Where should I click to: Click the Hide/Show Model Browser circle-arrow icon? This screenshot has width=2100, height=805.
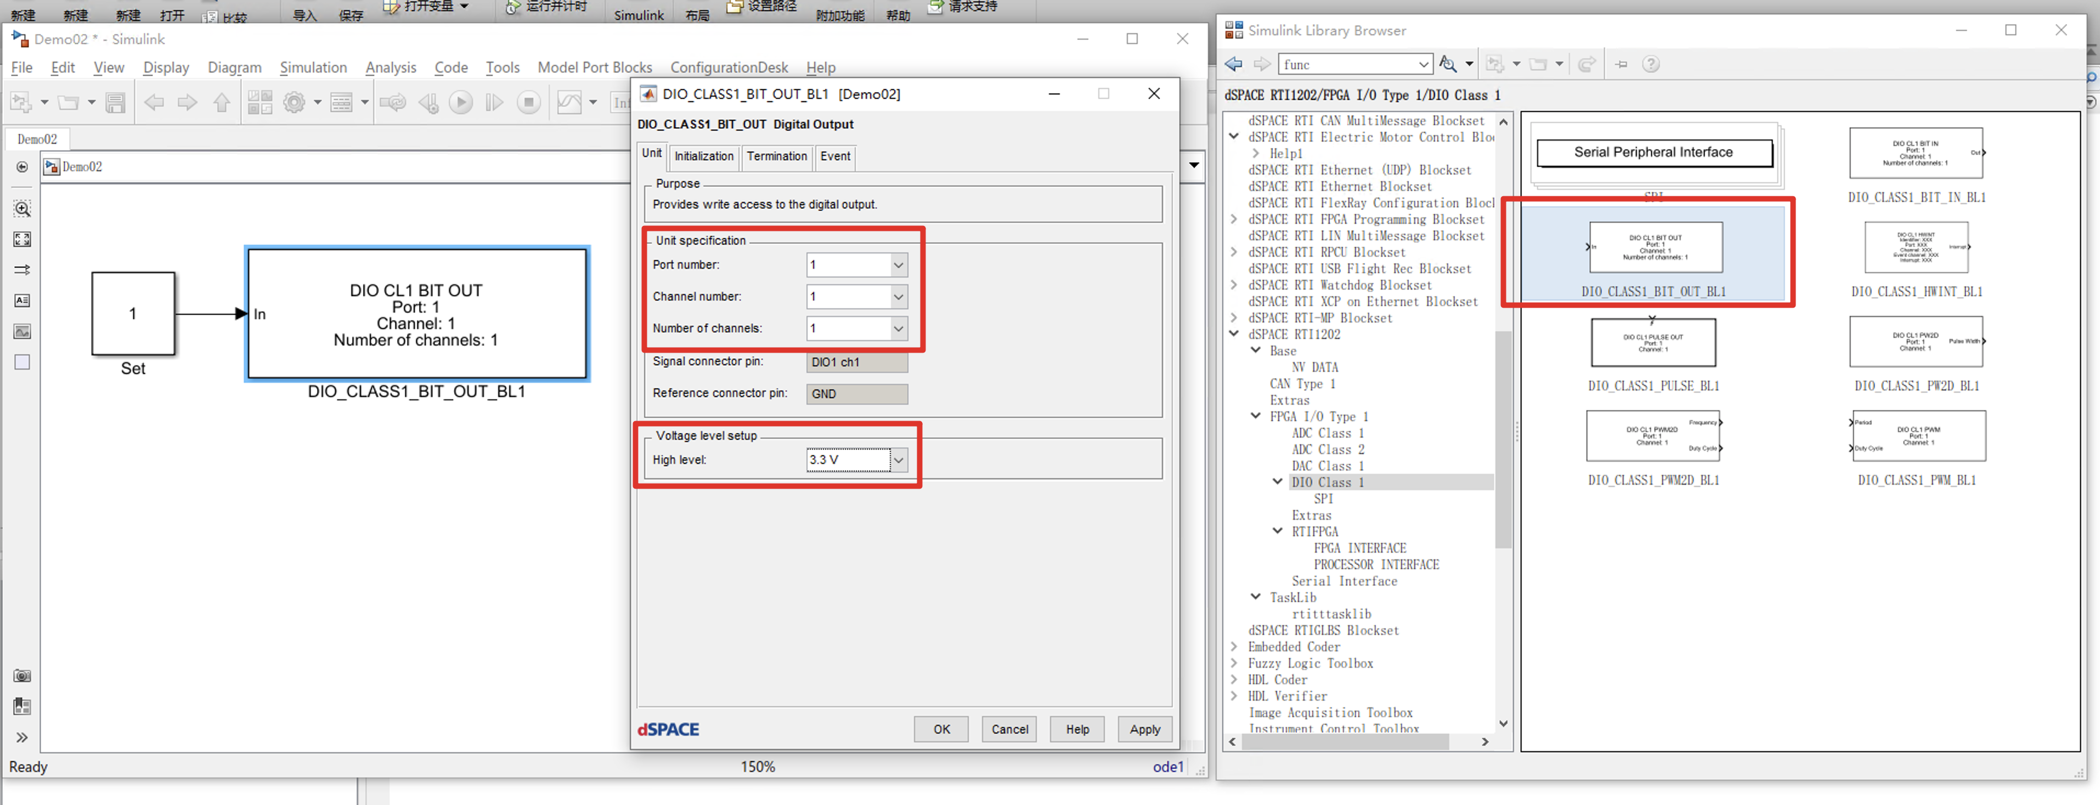coord(22,167)
